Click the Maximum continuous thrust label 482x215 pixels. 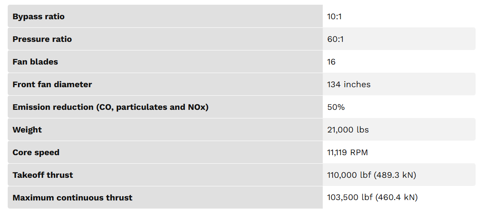point(72,198)
